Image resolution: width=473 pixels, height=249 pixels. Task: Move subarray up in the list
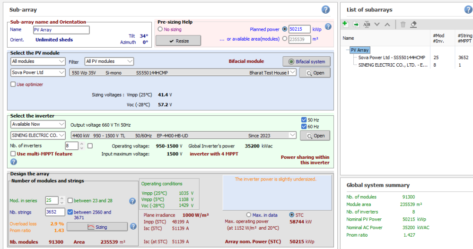pos(387,24)
